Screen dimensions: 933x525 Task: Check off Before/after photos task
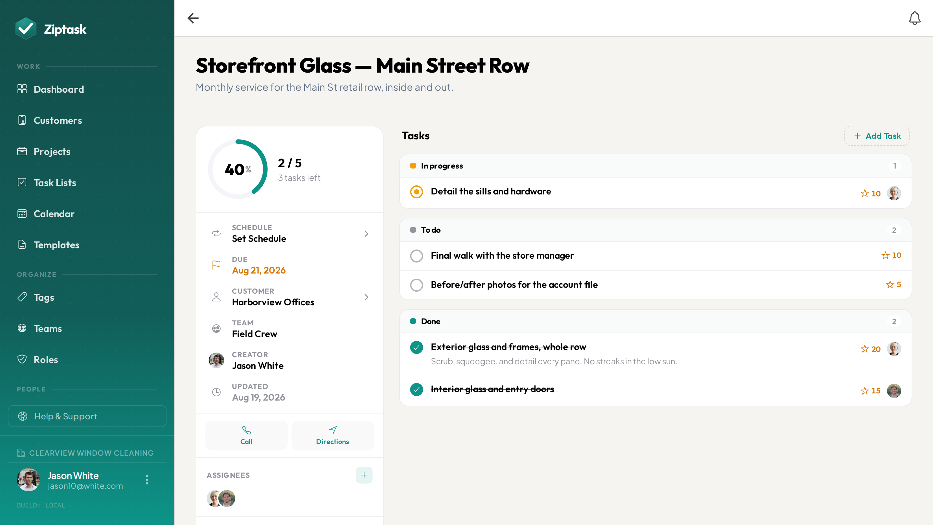tap(417, 285)
